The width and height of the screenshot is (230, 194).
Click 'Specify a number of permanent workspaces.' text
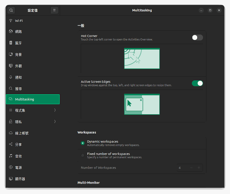pyautogui.click(x=114, y=157)
